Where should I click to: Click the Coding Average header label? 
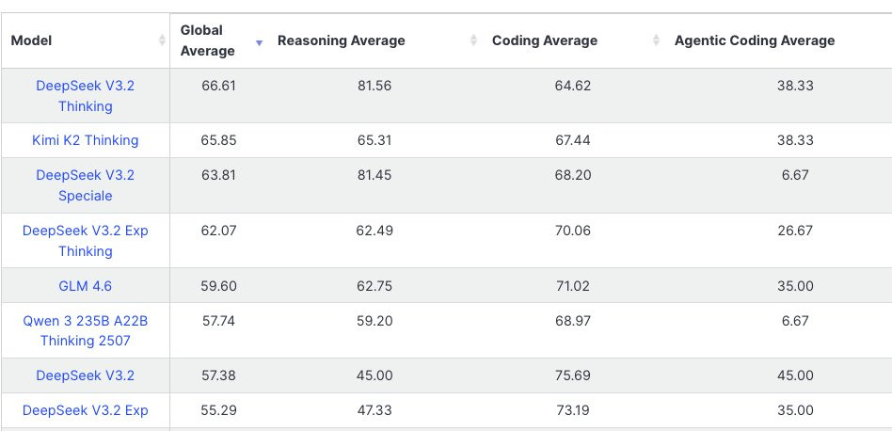pos(544,40)
